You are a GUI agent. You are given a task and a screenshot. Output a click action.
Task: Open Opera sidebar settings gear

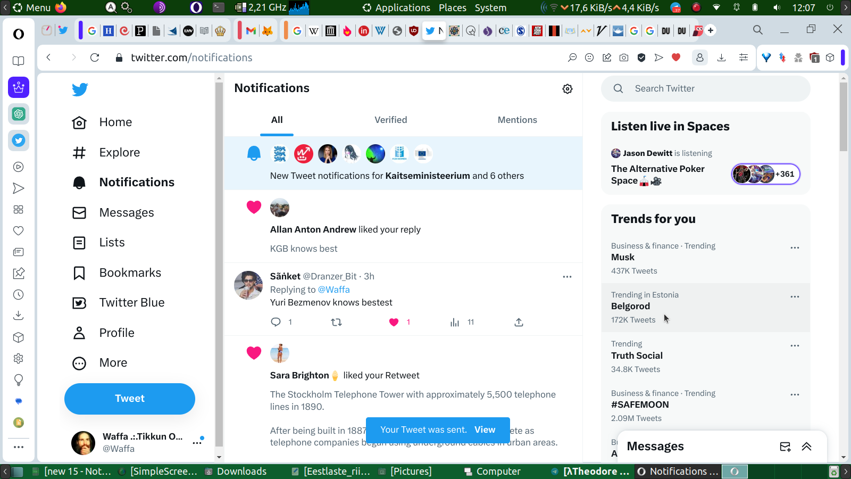coord(19,359)
